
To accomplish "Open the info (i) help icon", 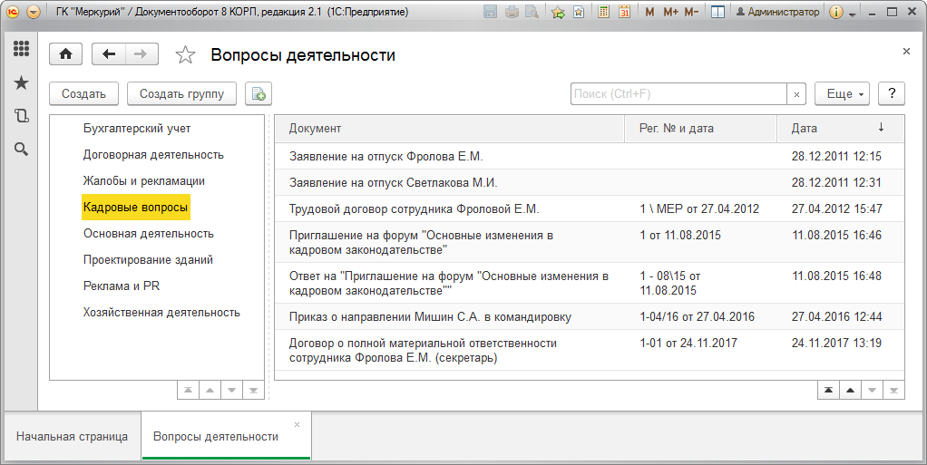I will (835, 12).
